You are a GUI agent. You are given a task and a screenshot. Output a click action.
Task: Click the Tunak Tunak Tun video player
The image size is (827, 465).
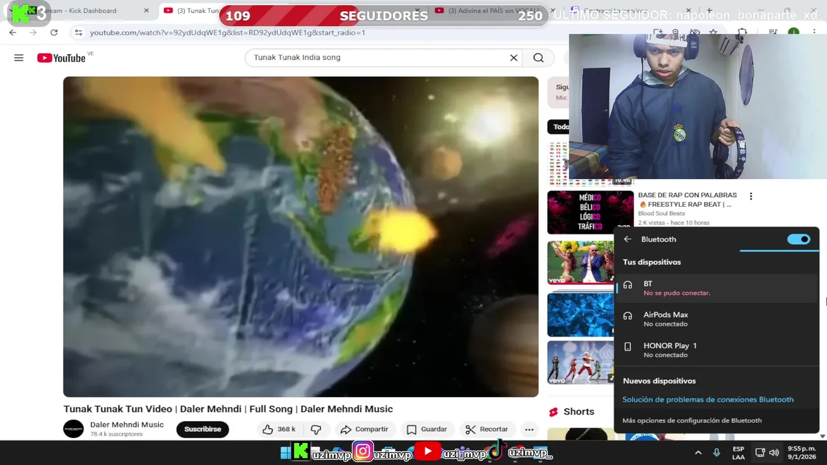coord(300,236)
